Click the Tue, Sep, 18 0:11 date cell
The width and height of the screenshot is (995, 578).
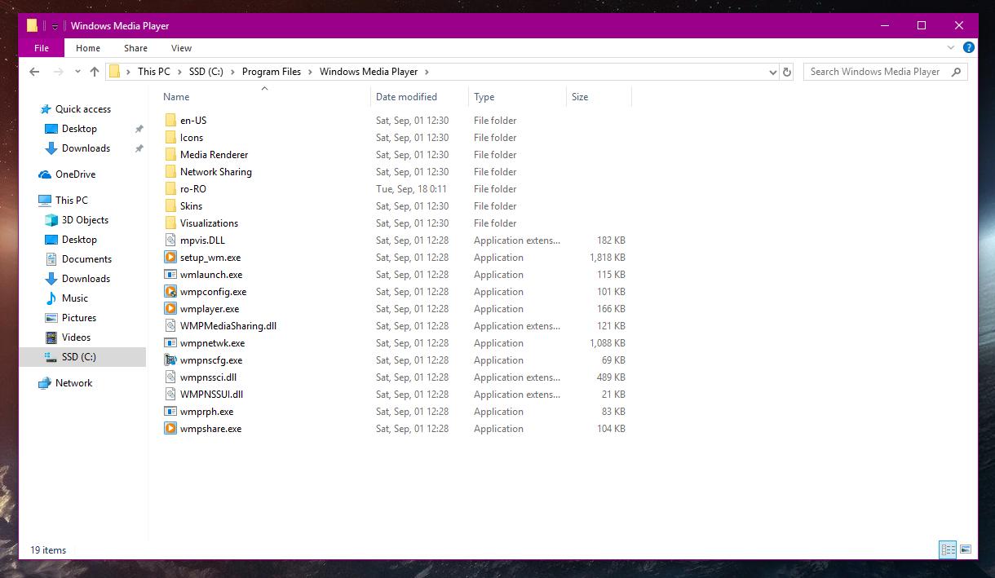click(x=411, y=189)
